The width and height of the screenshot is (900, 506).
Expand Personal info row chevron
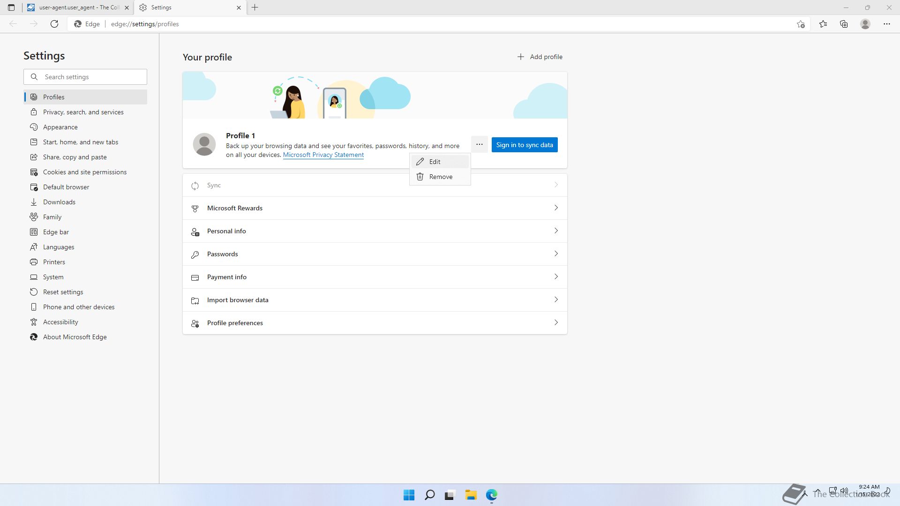tap(556, 231)
